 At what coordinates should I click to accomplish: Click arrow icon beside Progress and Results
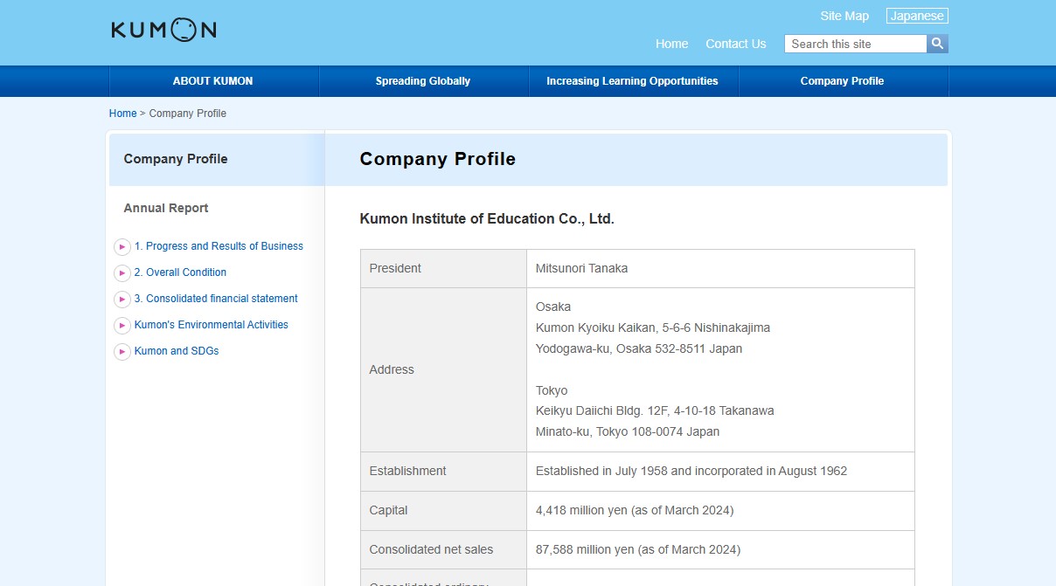click(x=122, y=247)
